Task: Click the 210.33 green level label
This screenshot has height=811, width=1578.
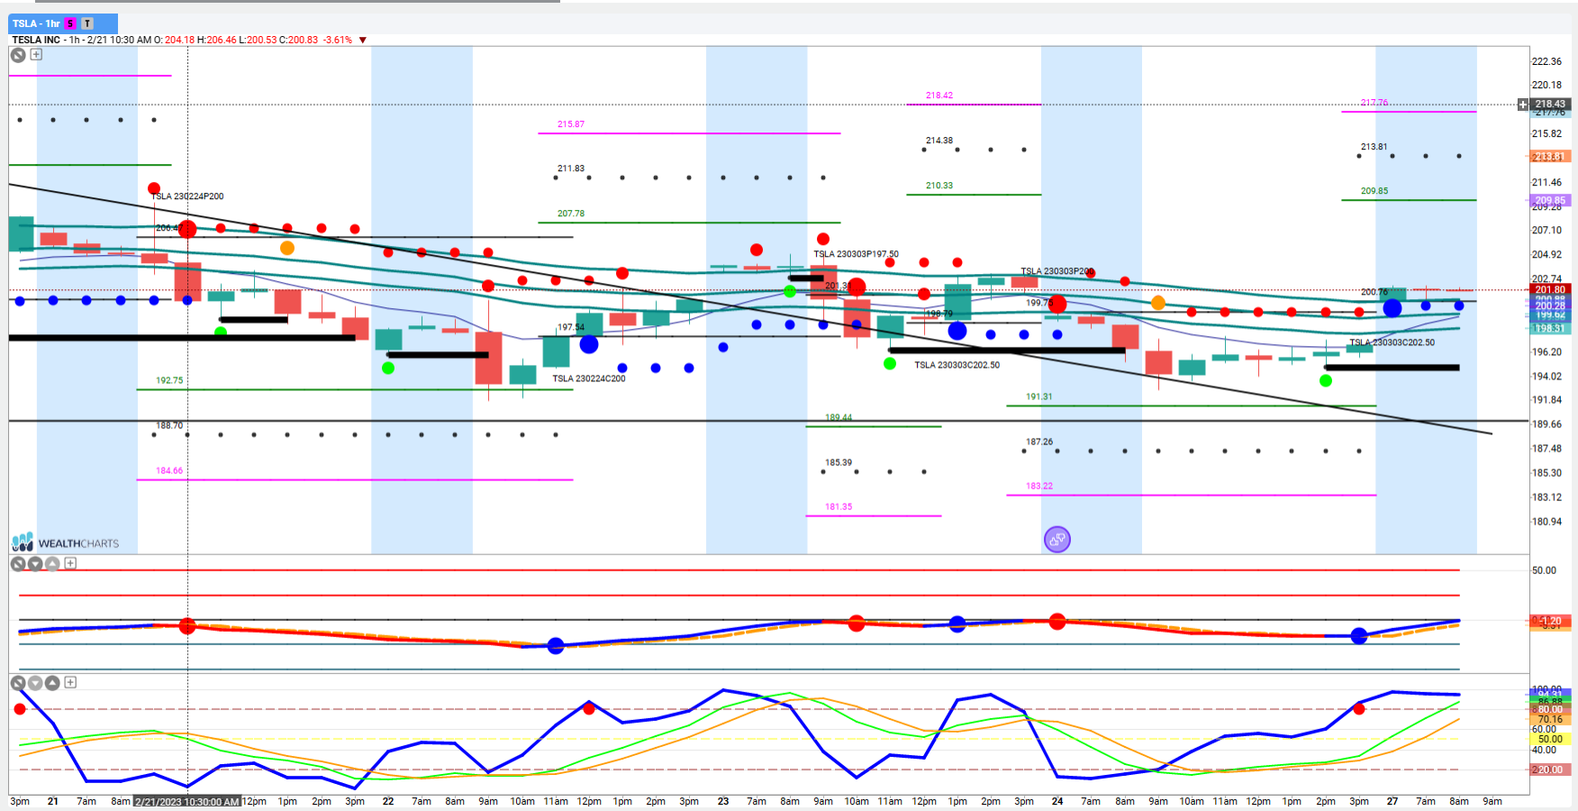Action: pyautogui.click(x=939, y=186)
